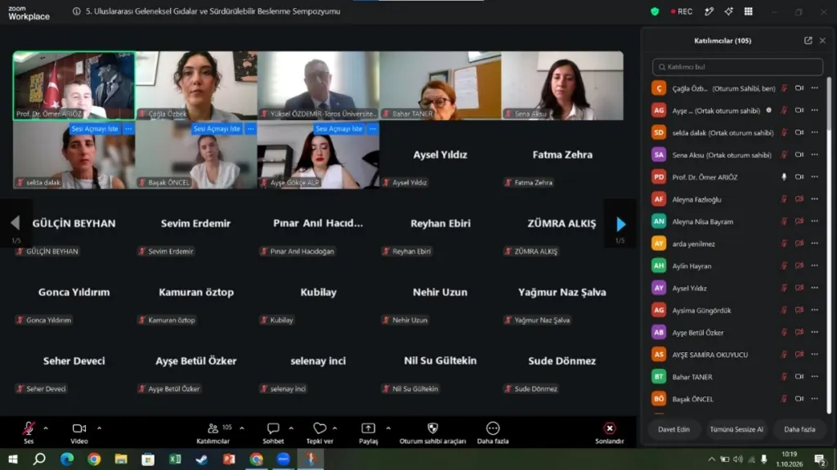Close the Katılımcılar panel
The width and height of the screenshot is (837, 470).
coord(822,41)
